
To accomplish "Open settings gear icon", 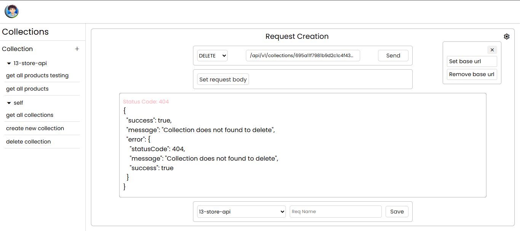I will [507, 37].
